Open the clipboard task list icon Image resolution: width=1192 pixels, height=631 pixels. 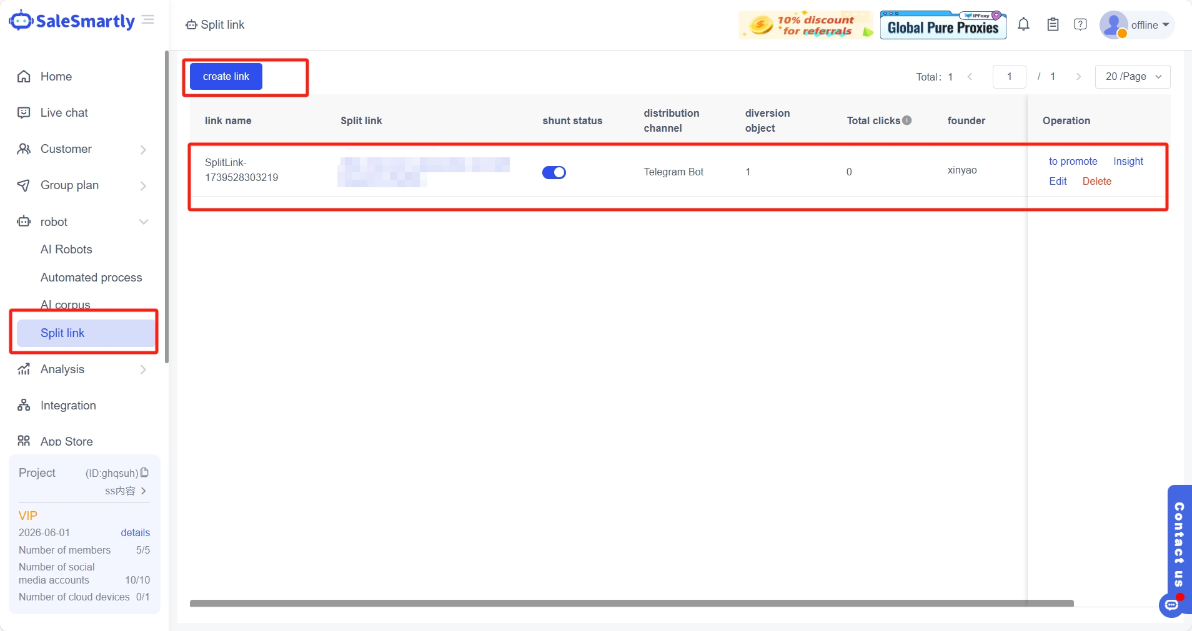click(1053, 25)
